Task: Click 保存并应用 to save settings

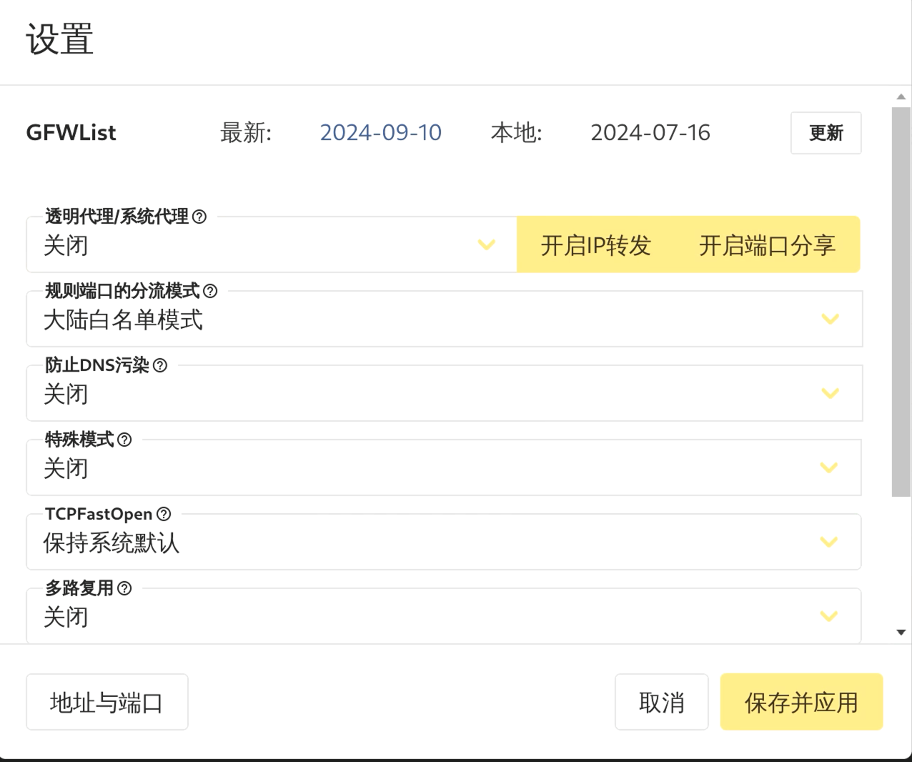Action: tap(801, 702)
